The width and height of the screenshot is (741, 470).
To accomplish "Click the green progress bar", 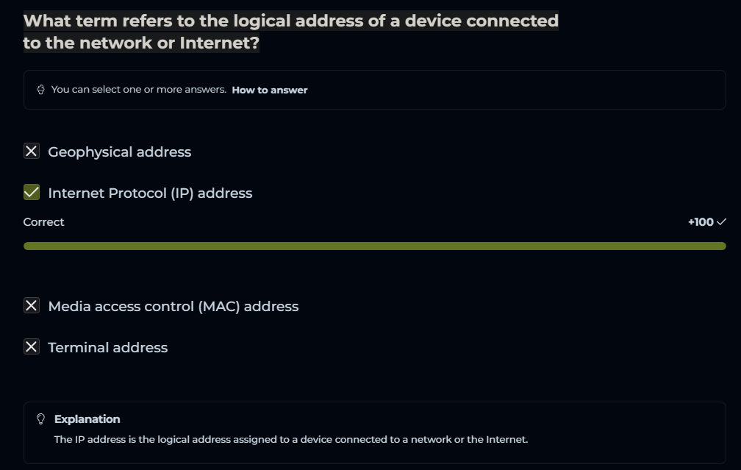I will tap(374, 246).
